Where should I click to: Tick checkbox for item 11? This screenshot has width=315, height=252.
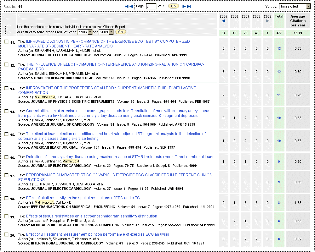tap(6, 41)
